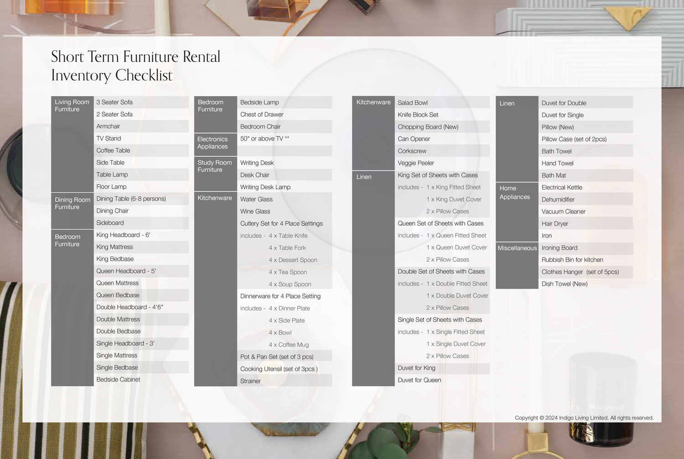The width and height of the screenshot is (684, 459).
Task: Click the Indigo Living copyright notice
Action: [x=584, y=418]
